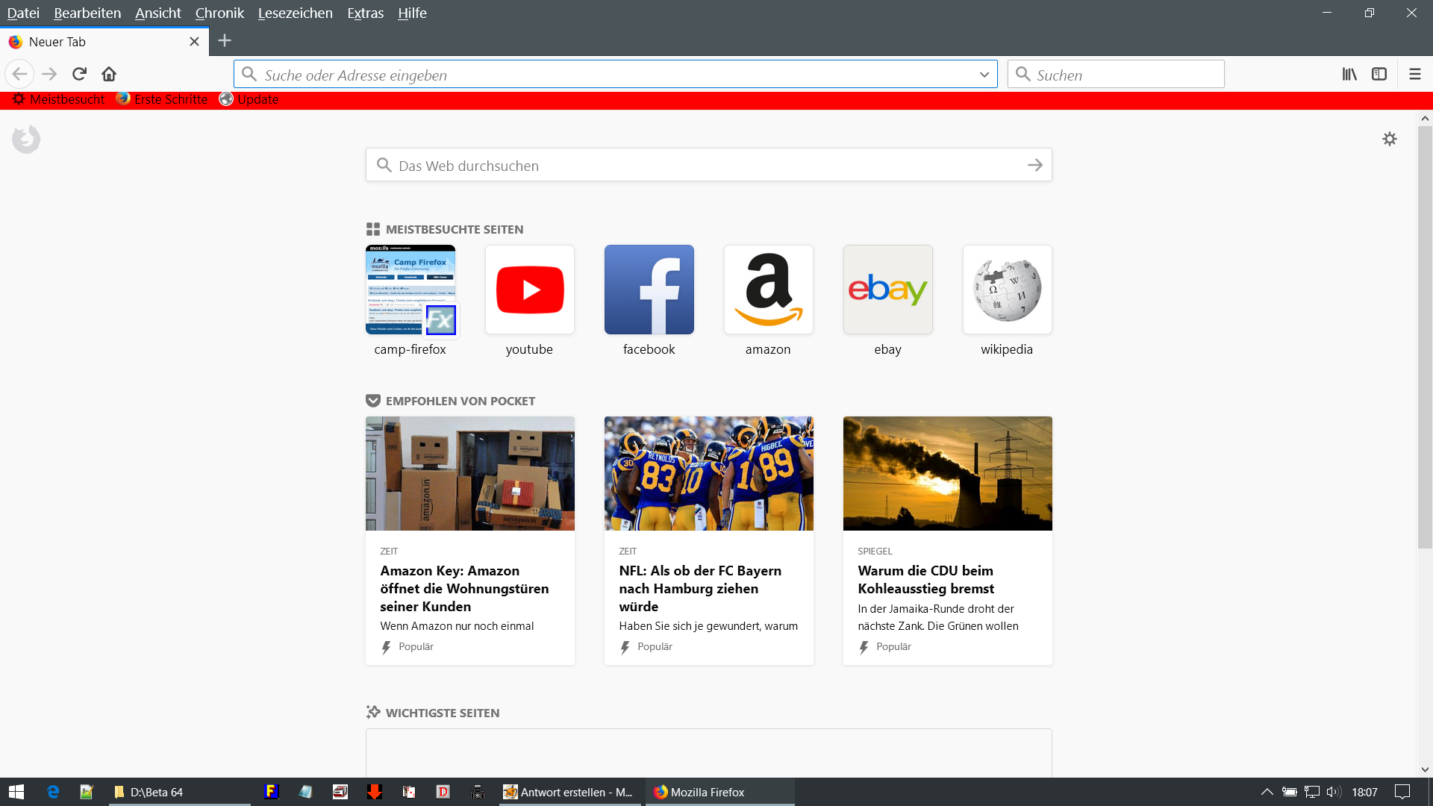
Task: Open new tab settings gear
Action: (1389, 139)
